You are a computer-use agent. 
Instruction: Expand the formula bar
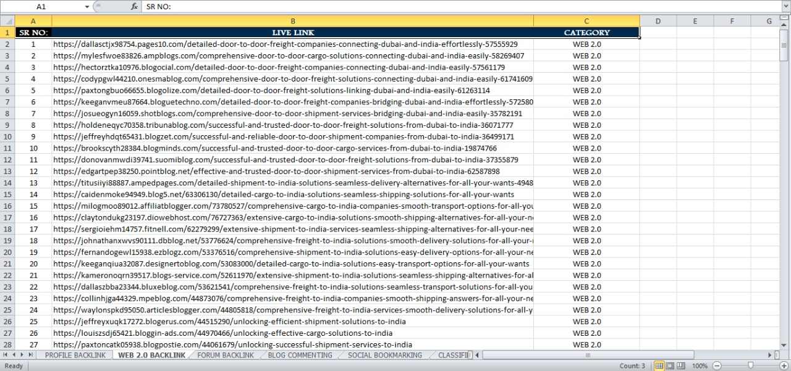point(785,6)
